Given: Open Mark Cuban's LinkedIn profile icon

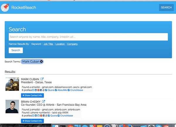Looking at the screenshot, I should (x=36, y=90).
